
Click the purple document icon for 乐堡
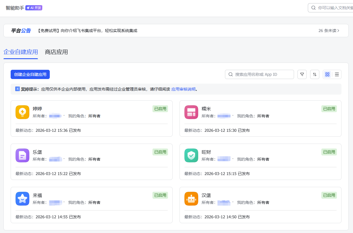pyautogui.click(x=22, y=155)
